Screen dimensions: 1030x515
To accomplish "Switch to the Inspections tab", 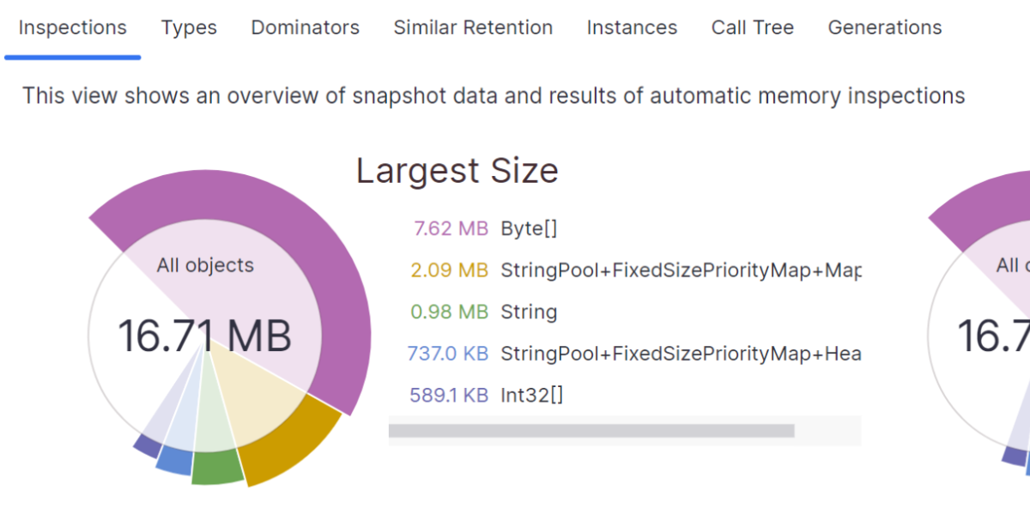I will pos(72,27).
